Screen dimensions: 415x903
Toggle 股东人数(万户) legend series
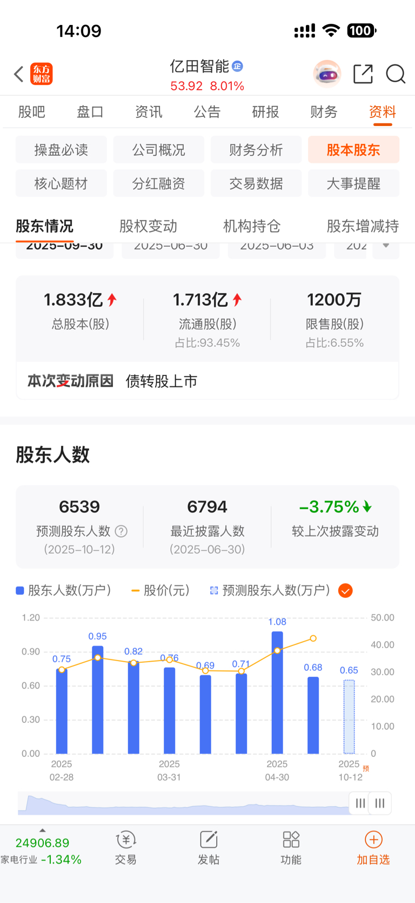[64, 590]
